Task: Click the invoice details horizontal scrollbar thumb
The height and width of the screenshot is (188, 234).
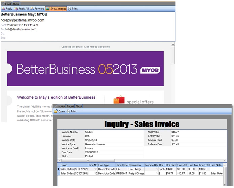Action: coord(88,160)
